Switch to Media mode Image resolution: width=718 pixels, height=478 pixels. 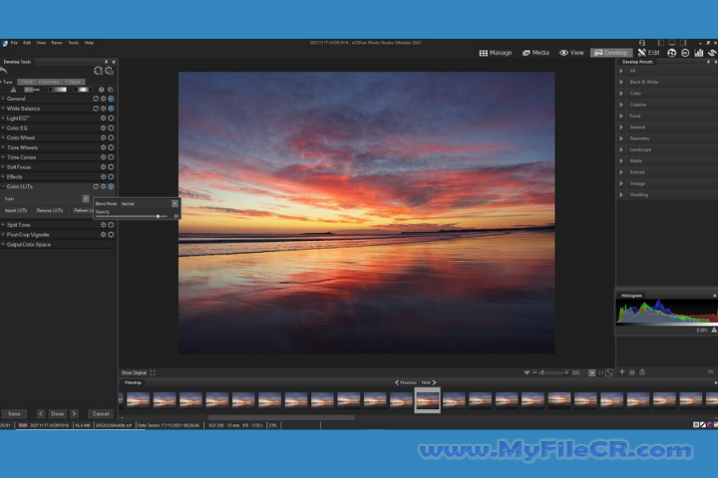click(536, 53)
